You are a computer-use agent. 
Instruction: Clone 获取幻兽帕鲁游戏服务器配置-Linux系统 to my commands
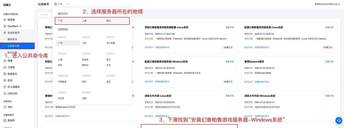point(162,47)
